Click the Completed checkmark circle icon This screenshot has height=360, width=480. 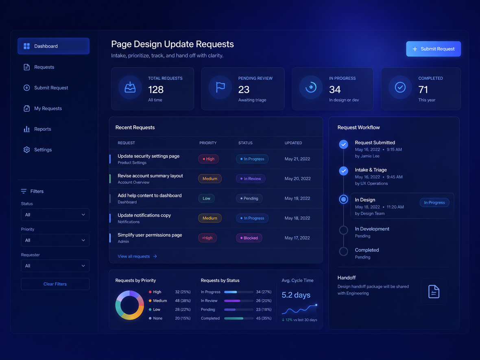[400, 87]
